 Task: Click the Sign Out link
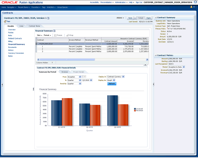139,2
